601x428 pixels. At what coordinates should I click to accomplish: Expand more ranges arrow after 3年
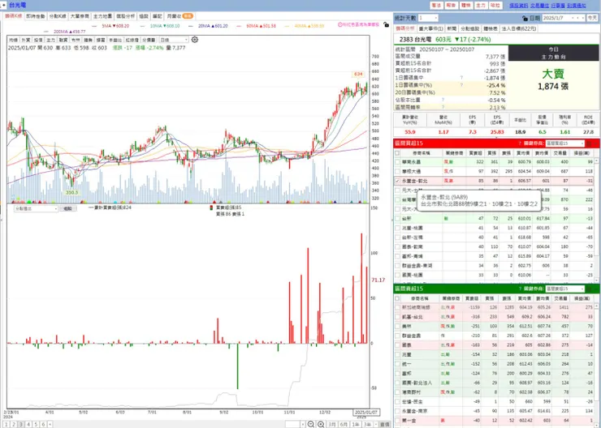[376, 424]
